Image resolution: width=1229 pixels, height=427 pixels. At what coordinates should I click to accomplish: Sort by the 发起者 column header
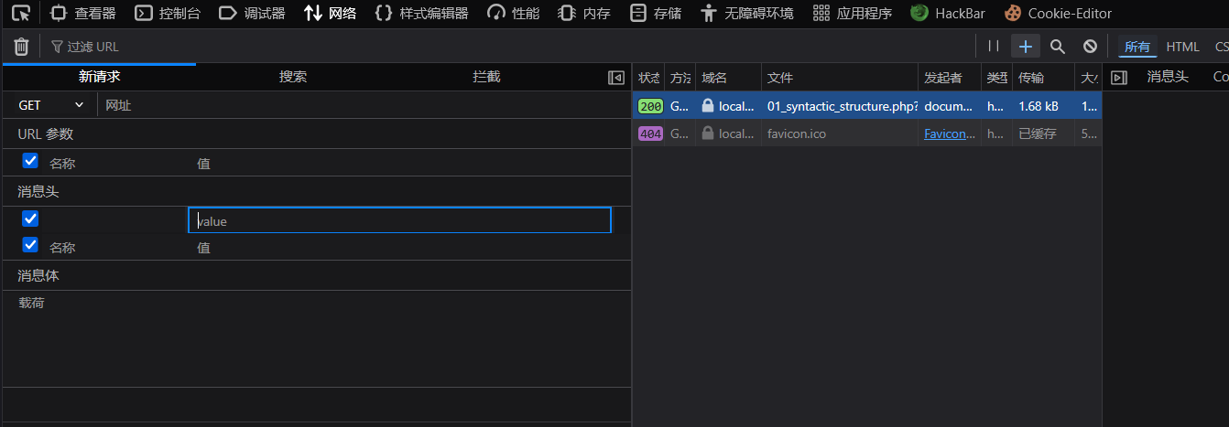point(950,78)
